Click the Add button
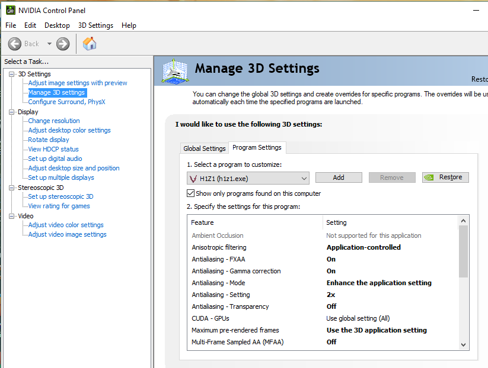Image resolution: width=488 pixels, height=368 pixels. [339, 177]
